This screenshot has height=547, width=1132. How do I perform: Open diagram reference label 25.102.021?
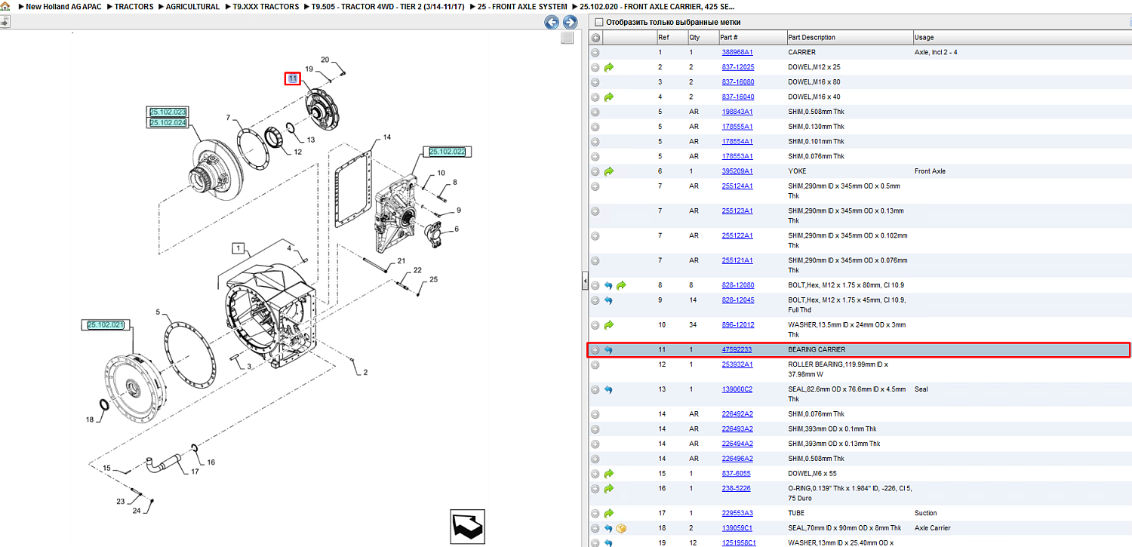coord(106,324)
